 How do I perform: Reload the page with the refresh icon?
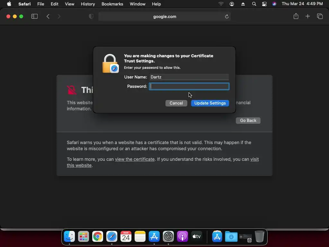click(227, 16)
